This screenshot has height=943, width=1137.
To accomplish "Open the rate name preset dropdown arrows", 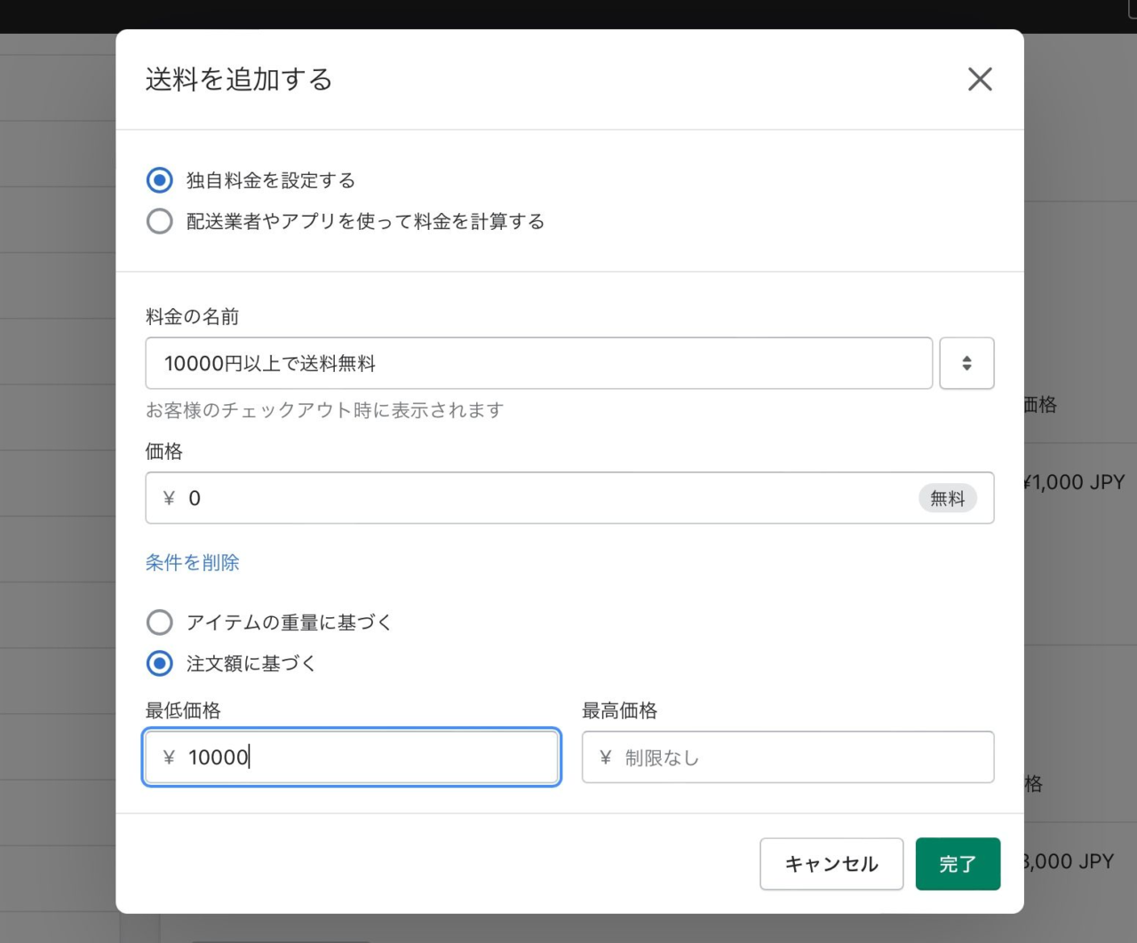I will coord(966,363).
